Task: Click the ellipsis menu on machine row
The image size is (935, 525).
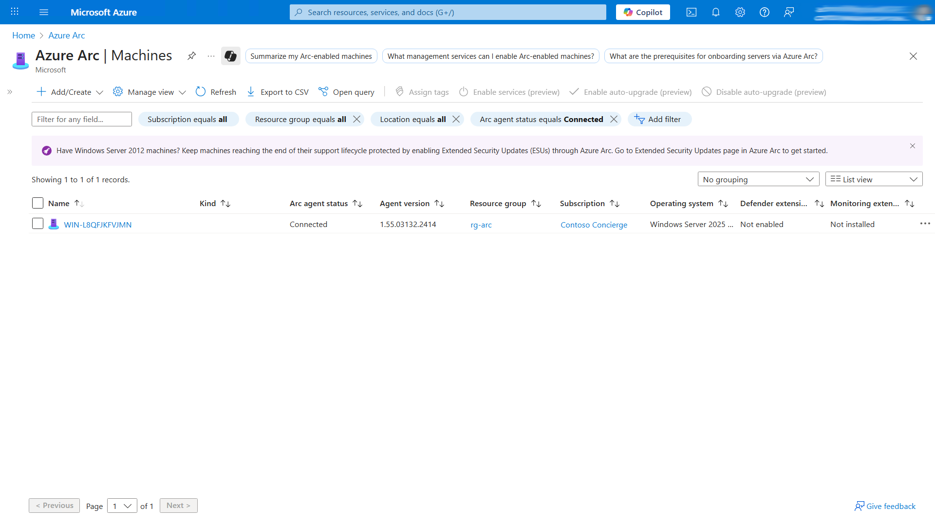Action: click(x=925, y=224)
